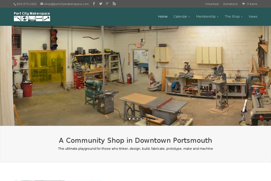The image size is (271, 181).
Task: Expand the Calendar menu dropdown
Action: 182,16
